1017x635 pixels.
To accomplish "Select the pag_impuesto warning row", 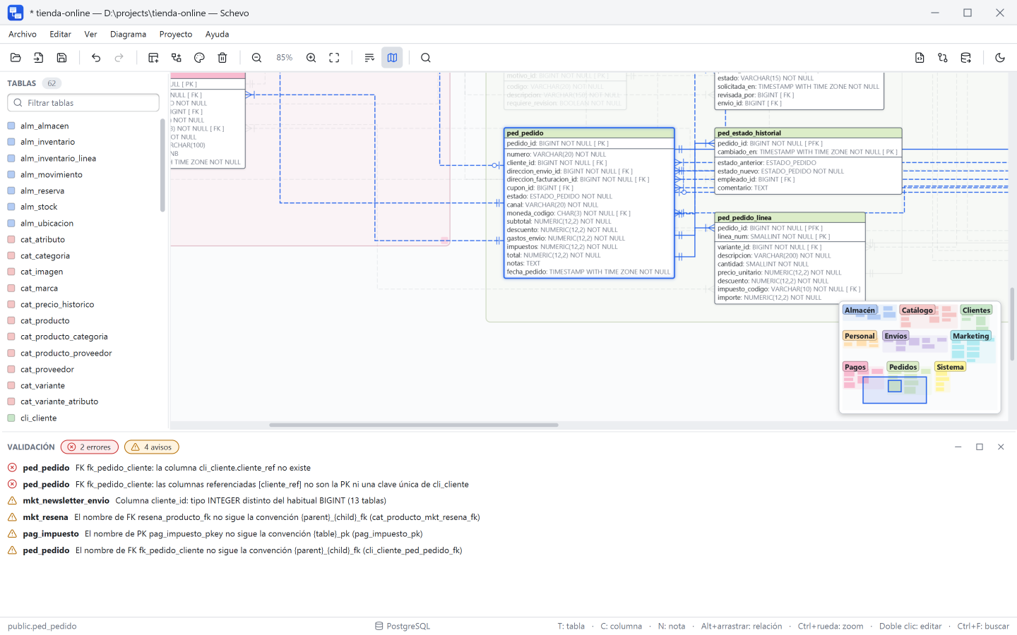I will pos(509,534).
